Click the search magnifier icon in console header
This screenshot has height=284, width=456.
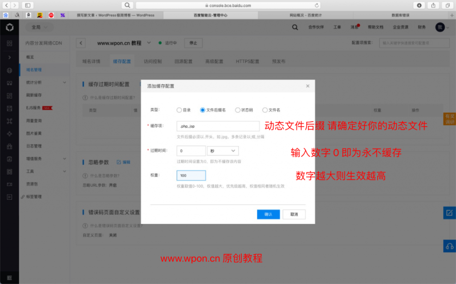pyautogui.click(x=295, y=27)
